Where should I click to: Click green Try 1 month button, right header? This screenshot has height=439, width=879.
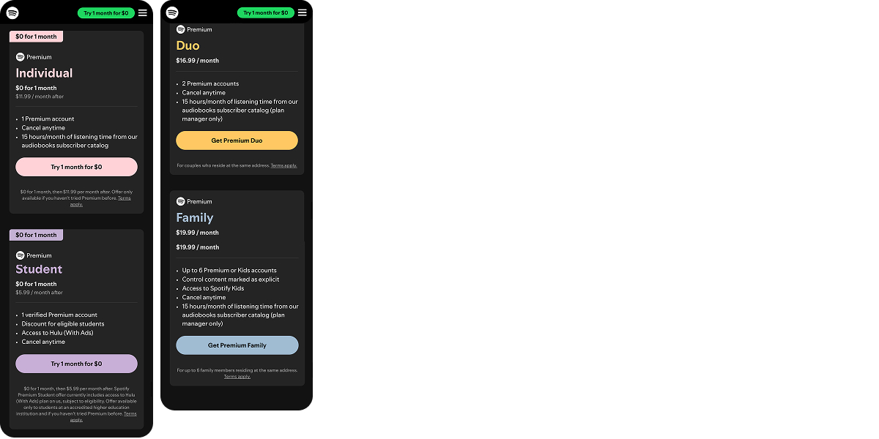(x=265, y=12)
